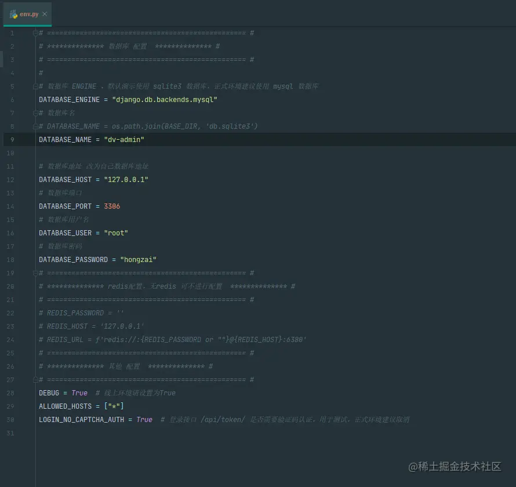Screen dimensions: 516x487
Task: Click line number 31 in the gutter
Action: click(10, 433)
